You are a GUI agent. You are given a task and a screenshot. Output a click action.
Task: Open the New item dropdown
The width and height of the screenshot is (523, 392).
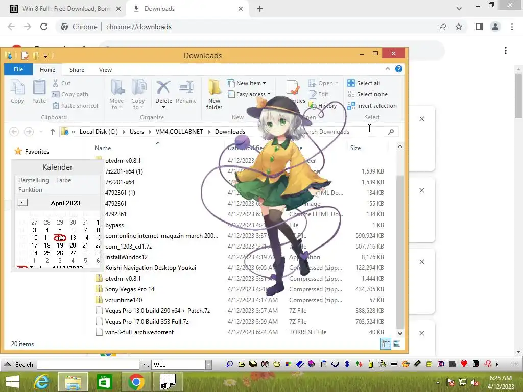[x=247, y=83]
